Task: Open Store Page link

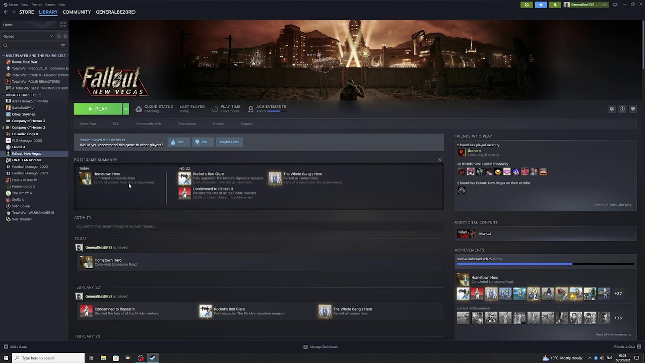Action: pyautogui.click(x=88, y=124)
